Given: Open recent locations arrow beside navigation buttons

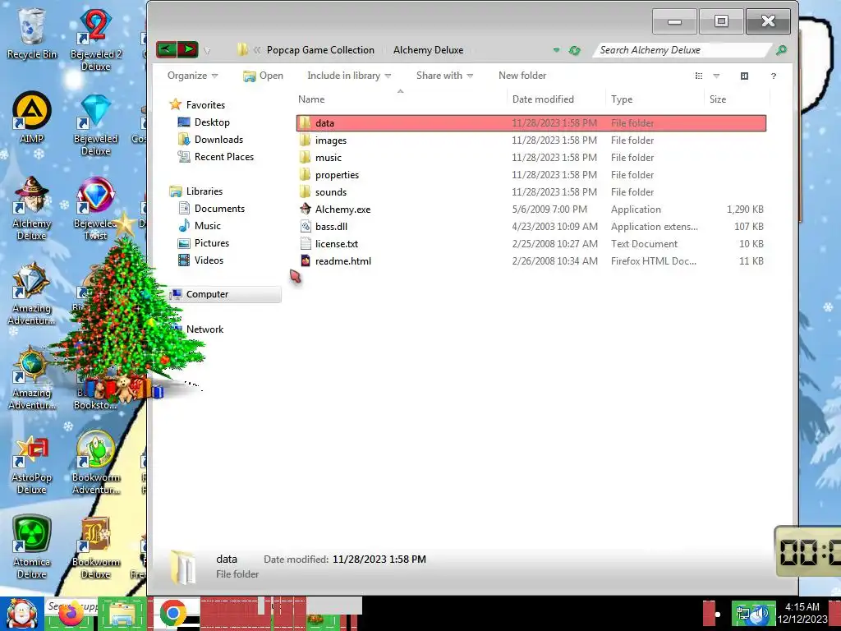Looking at the screenshot, I should point(207,50).
